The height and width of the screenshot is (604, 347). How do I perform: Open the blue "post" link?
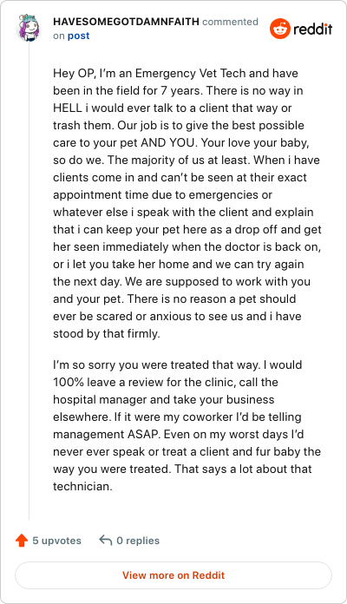pyautogui.click(x=79, y=36)
